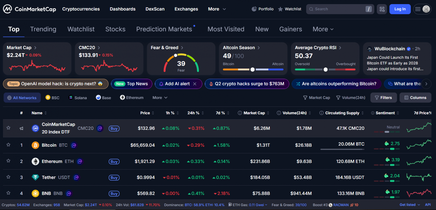The width and height of the screenshot is (436, 210).
Task: Click the CMC badge next to CMC20 ticker
Action: [100, 128]
